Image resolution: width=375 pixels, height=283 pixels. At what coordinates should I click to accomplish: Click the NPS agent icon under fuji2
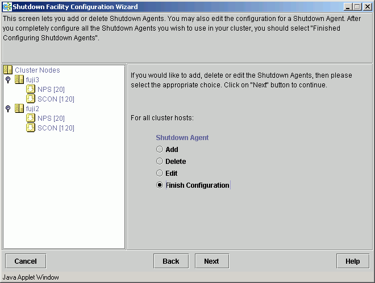coord(31,118)
